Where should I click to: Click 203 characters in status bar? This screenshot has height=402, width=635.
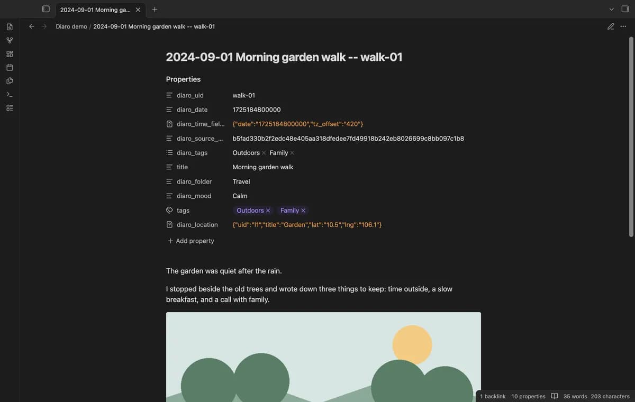coord(610,396)
